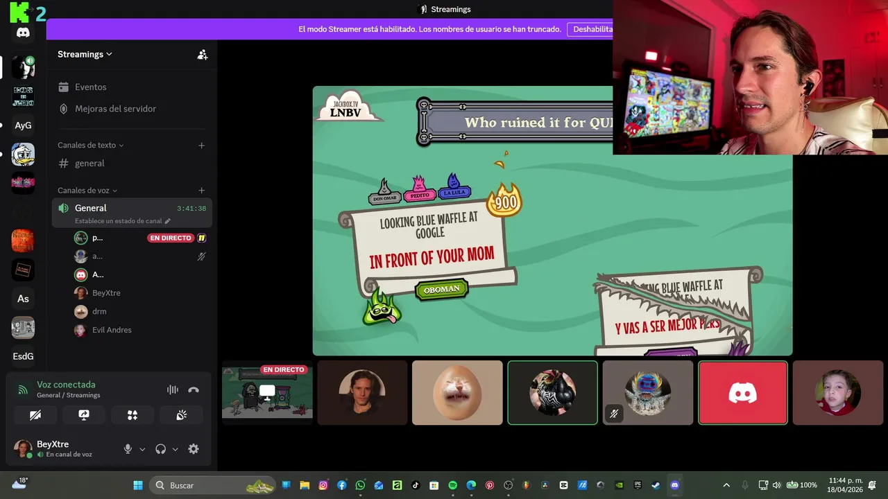Open the soundboard button
The height and width of the screenshot is (499, 888).
coord(181,415)
